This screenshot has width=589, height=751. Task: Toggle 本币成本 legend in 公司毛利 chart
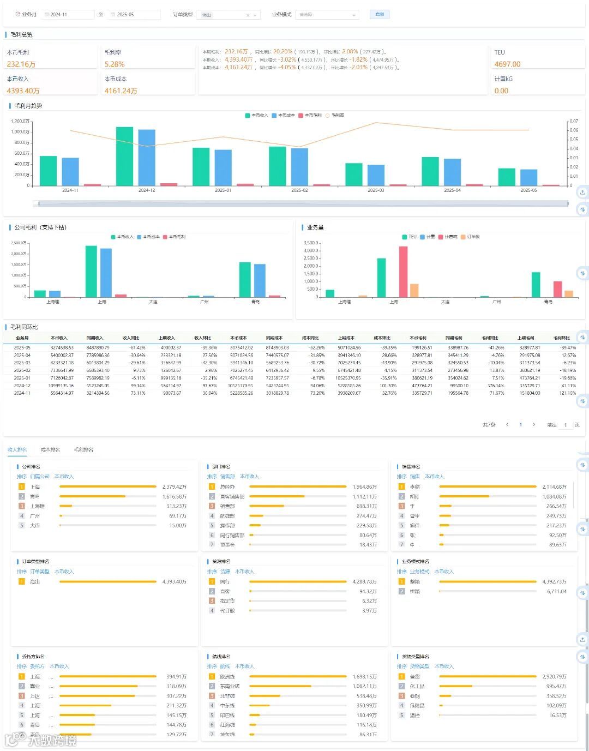(148, 237)
